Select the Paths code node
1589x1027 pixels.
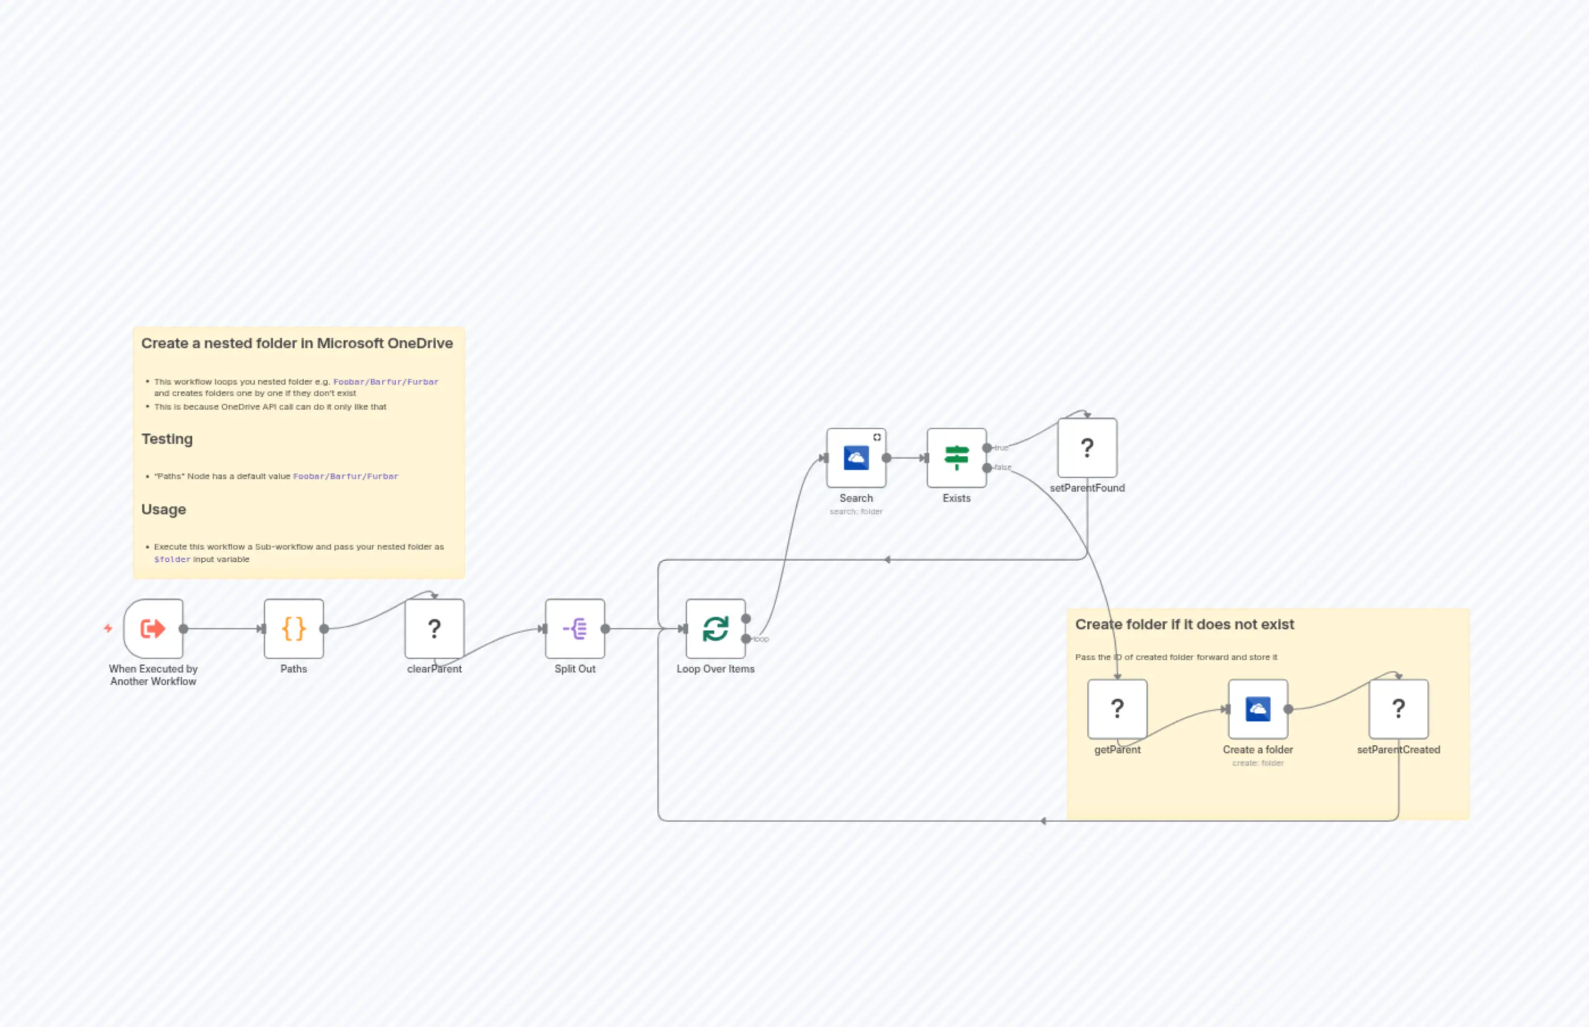[x=293, y=628]
